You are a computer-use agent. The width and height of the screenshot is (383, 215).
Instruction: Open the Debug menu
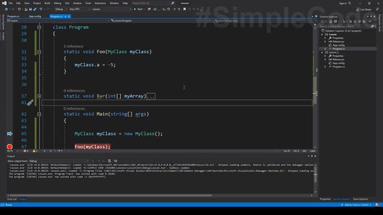coord(57,3)
